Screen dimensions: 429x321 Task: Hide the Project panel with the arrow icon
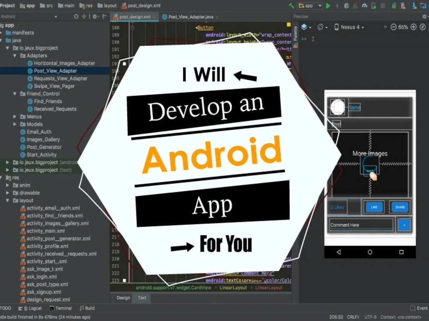coord(104,17)
